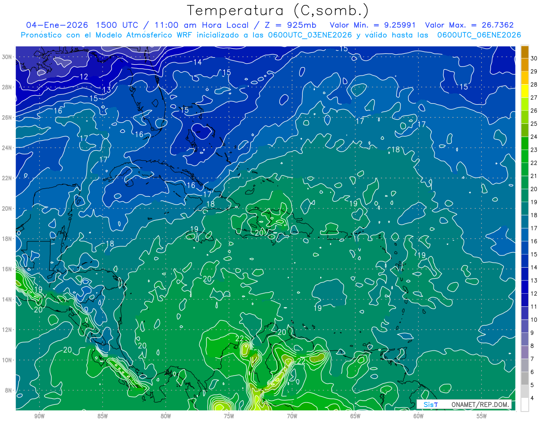
Task: Click the "18N" latitude axis label
Action: pos(7,239)
